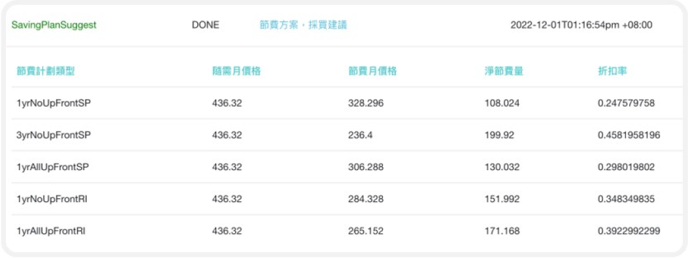The height and width of the screenshot is (258, 688).
Task: Select the 1yrNoUpFrontSP row
Action: pos(344,103)
